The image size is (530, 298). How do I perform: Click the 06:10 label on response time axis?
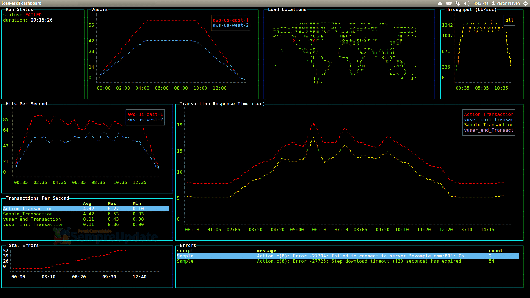tap(319, 230)
